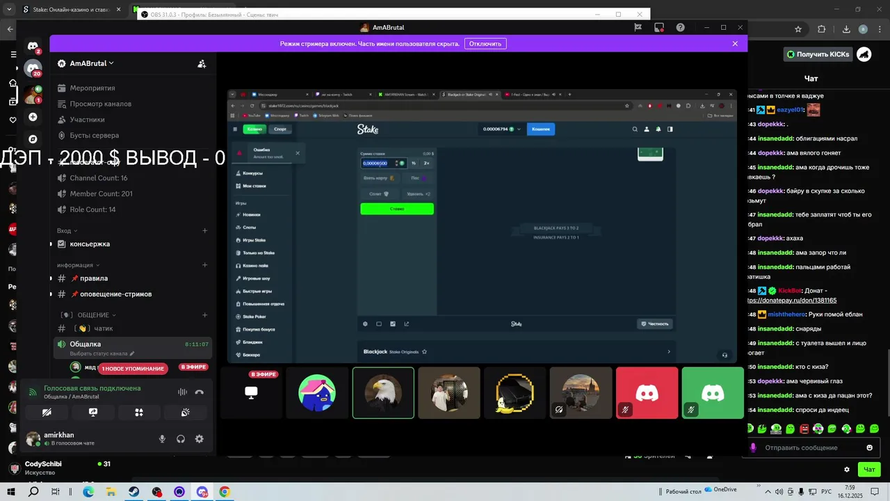Select the pink house avatar participant
Image resolution: width=890 pixels, height=501 pixels.
[317, 393]
